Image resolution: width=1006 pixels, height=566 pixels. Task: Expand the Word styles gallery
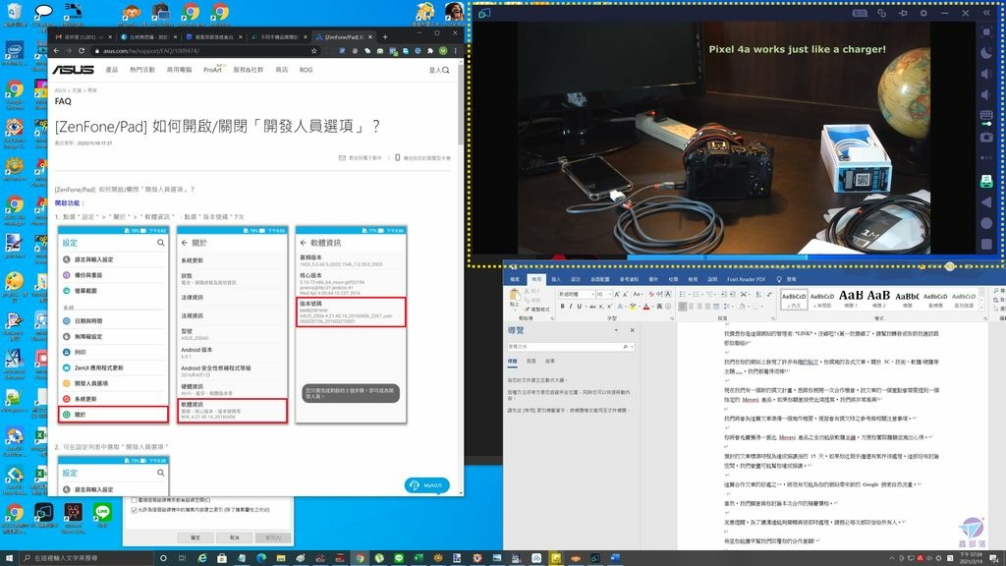(981, 308)
